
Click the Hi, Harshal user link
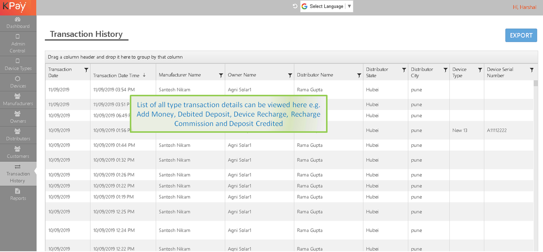524,7
